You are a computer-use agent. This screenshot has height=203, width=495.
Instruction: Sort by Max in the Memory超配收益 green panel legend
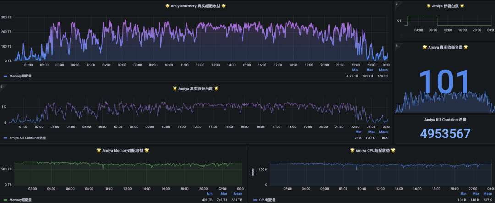click(x=224, y=193)
